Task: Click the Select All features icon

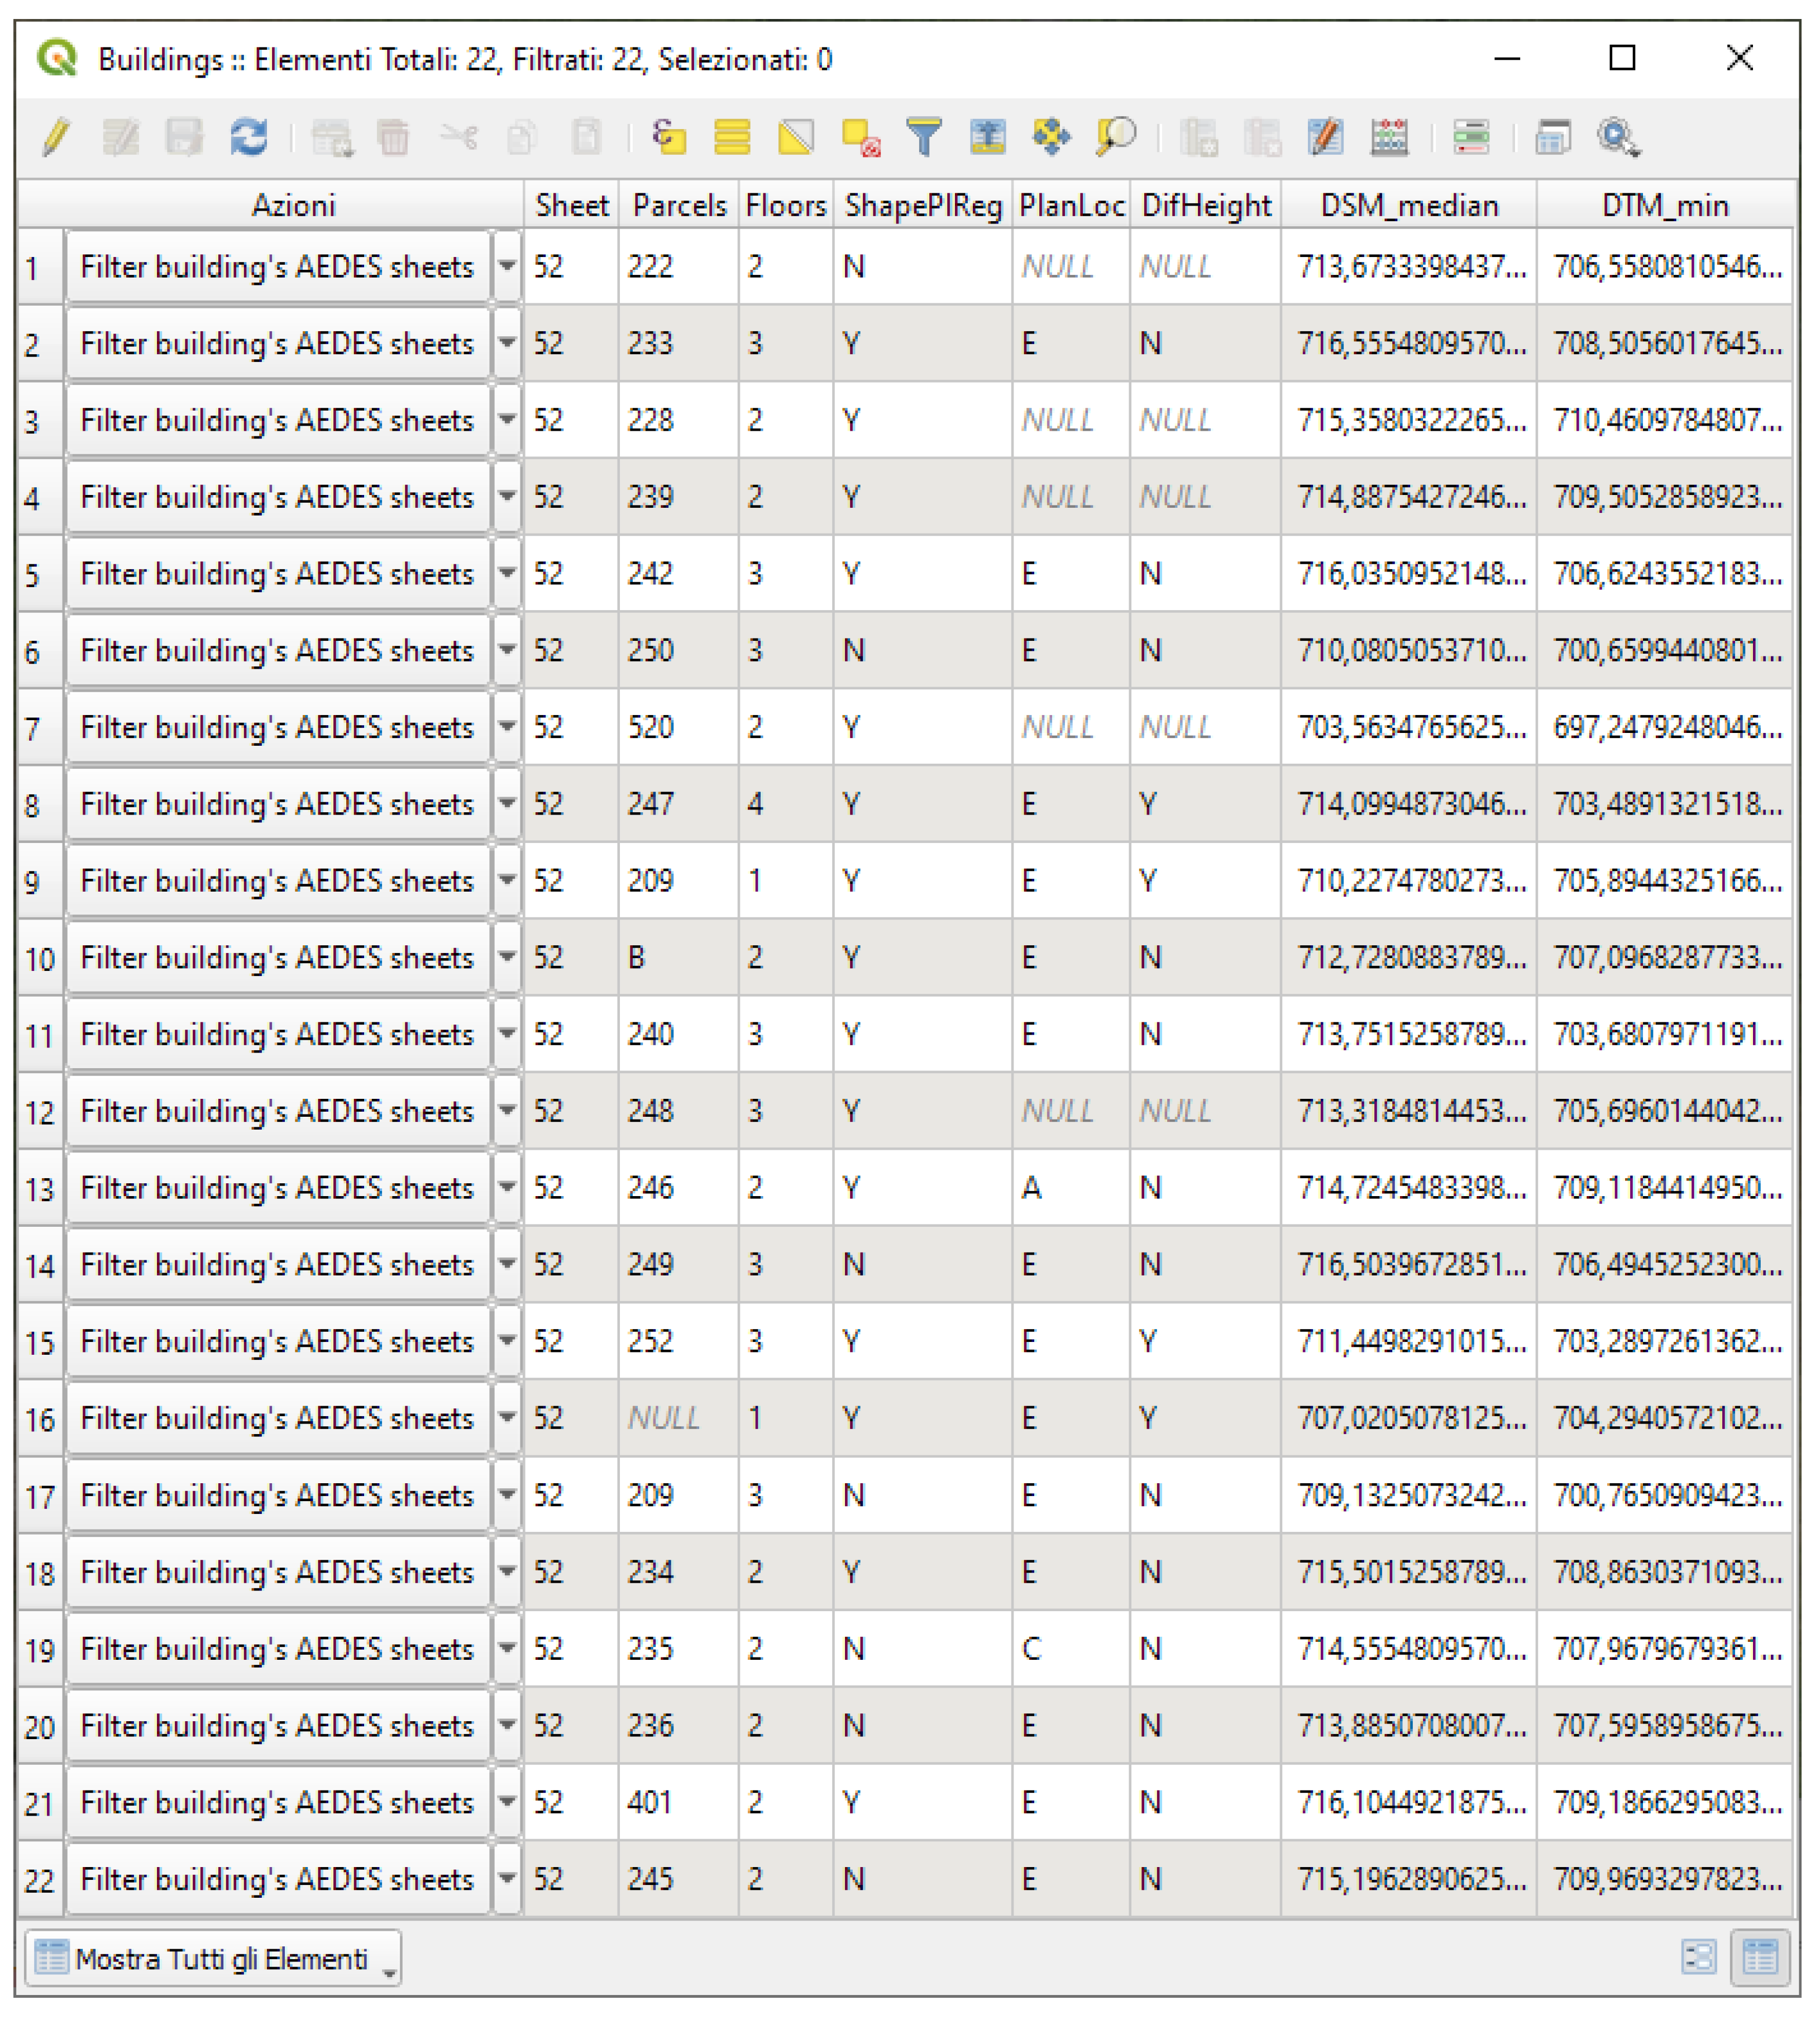Action: (x=732, y=137)
